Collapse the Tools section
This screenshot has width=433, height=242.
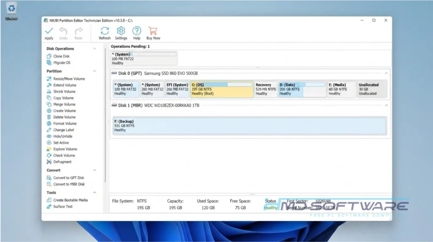(x=94, y=192)
